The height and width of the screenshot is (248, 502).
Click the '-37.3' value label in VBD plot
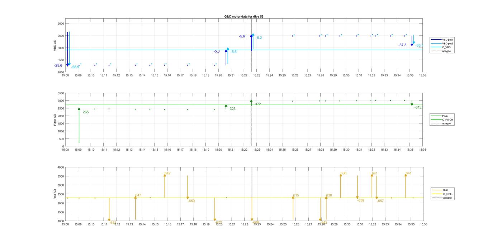(x=402, y=45)
